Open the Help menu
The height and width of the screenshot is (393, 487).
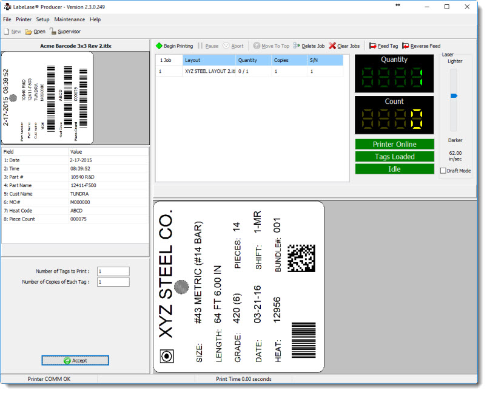[x=95, y=19]
